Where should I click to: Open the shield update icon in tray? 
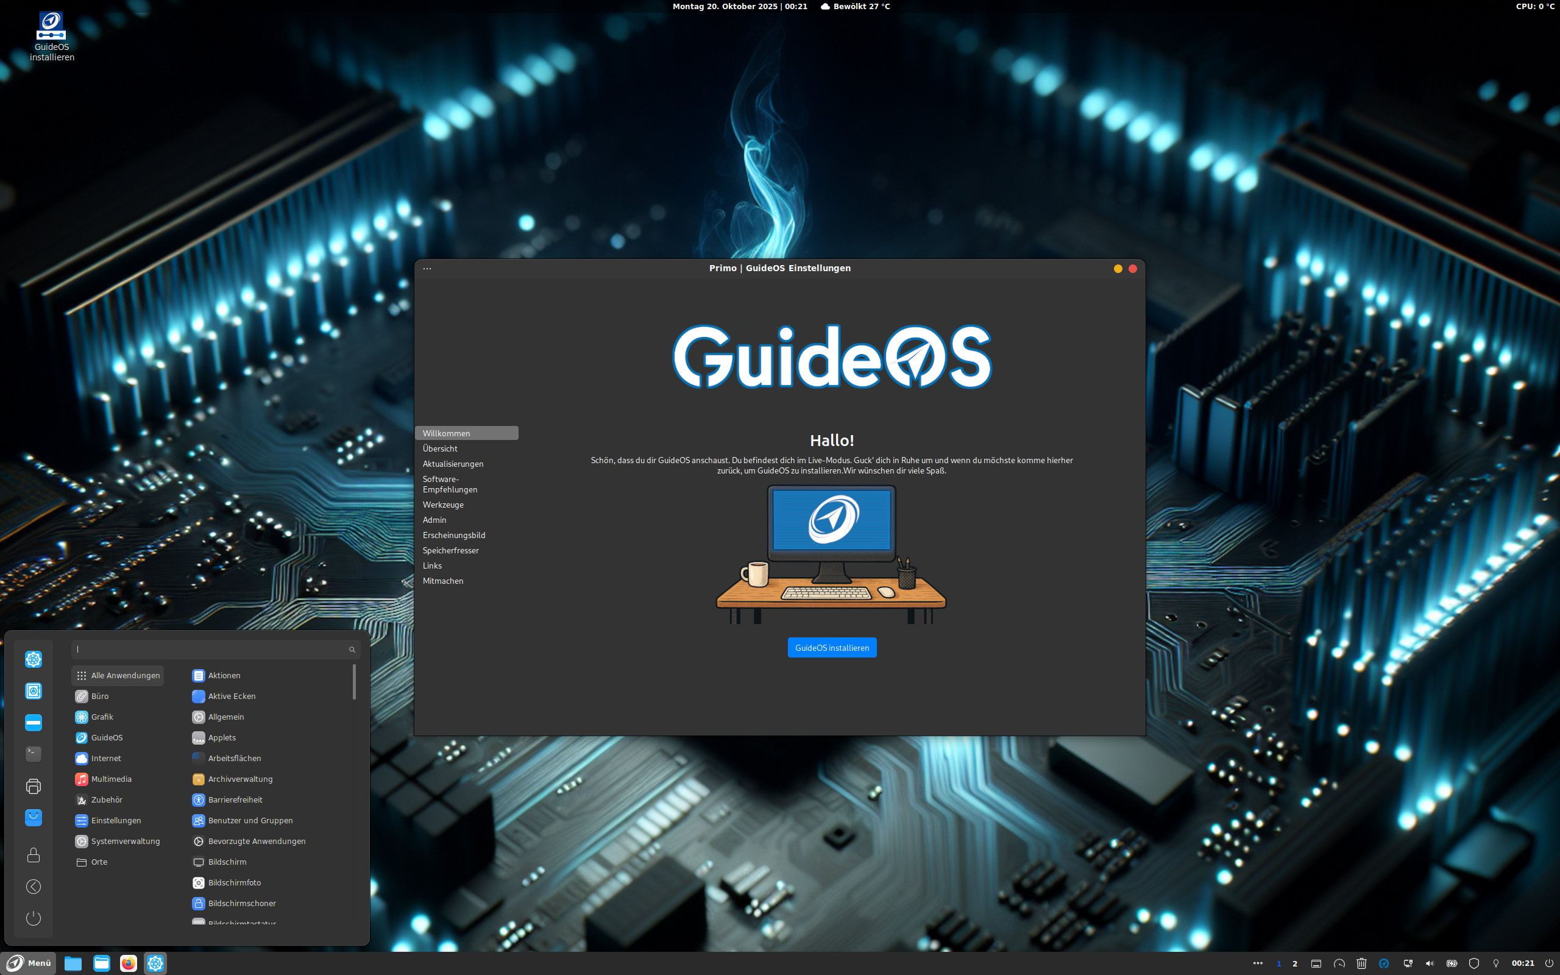tap(1474, 963)
